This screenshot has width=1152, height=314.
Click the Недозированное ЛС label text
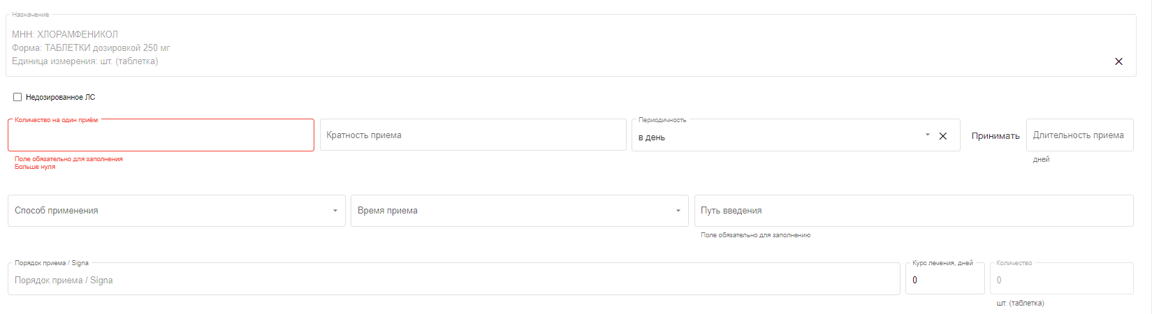point(60,97)
